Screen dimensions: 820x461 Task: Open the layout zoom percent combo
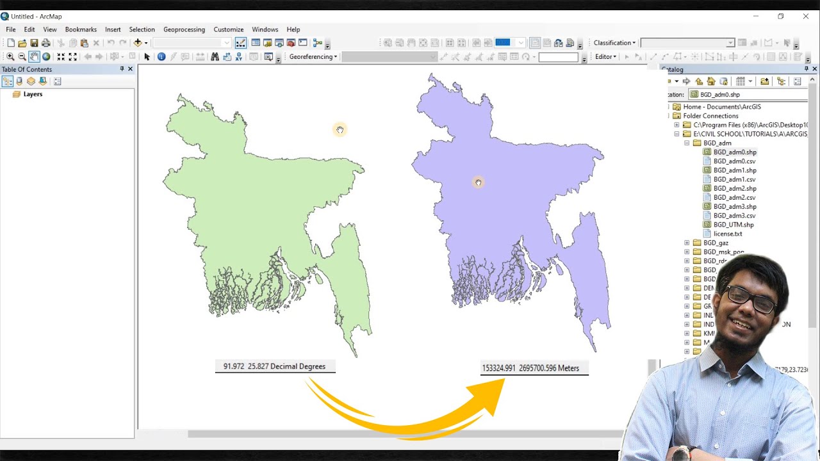pyautogui.click(x=509, y=43)
